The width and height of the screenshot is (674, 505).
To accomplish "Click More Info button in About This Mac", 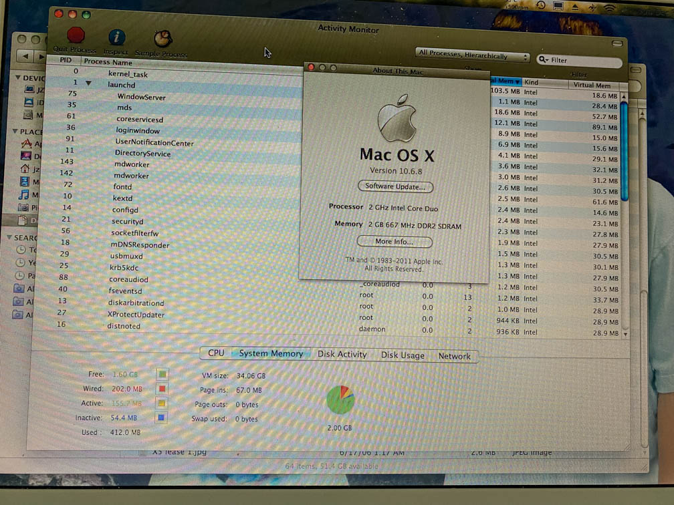I will (x=395, y=242).
